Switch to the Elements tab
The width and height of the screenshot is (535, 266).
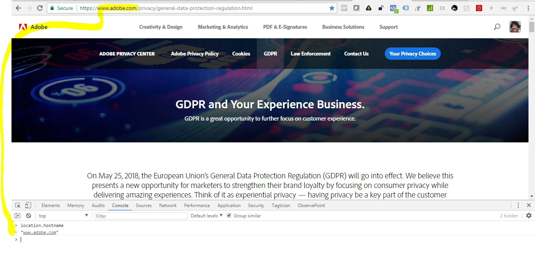click(x=51, y=206)
